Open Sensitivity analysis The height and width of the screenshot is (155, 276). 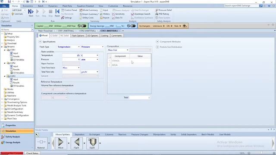click(119, 14)
